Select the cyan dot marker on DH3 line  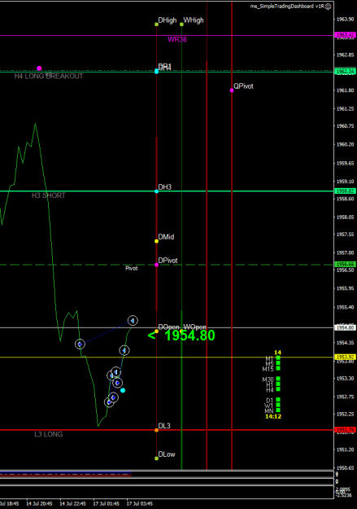pos(157,191)
